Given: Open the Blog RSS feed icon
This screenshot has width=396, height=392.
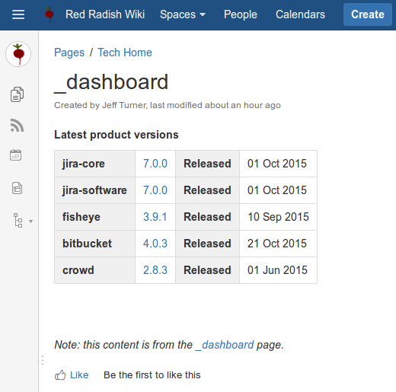Looking at the screenshot, I should [17, 126].
